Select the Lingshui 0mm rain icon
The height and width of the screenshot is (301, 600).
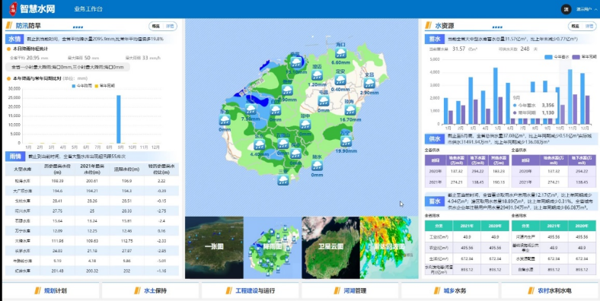tap(317, 166)
